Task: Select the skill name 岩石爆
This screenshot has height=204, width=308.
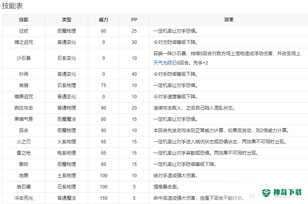Action: pos(24,187)
